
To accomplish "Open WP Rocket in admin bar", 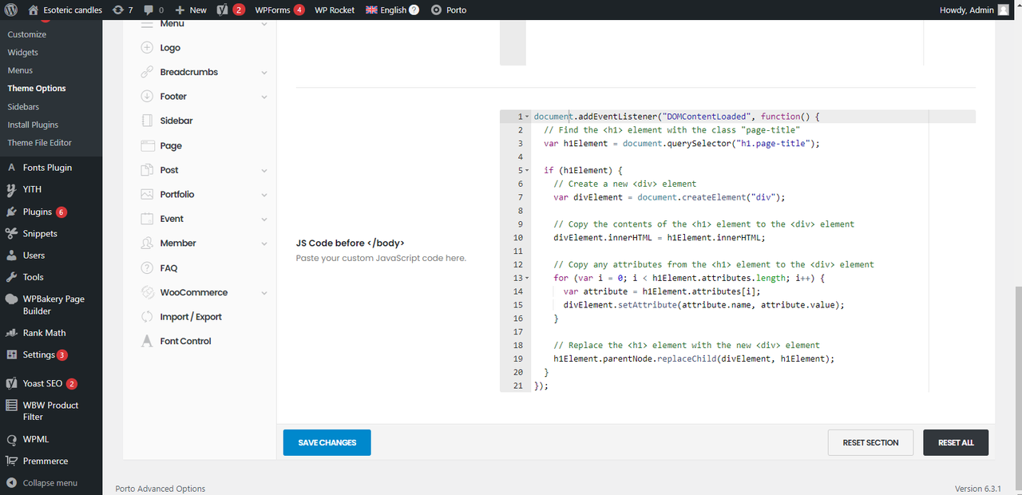I will [335, 10].
